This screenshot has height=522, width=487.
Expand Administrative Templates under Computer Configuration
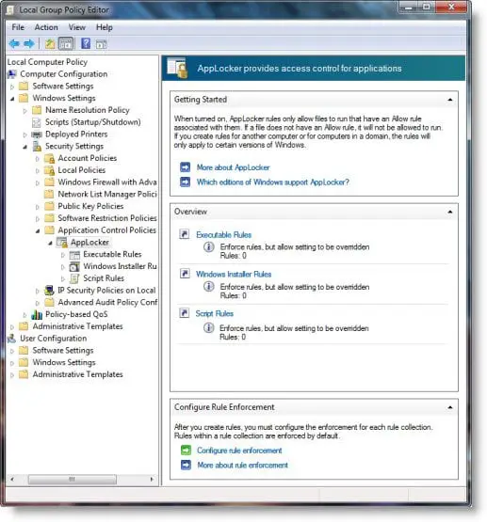12,327
